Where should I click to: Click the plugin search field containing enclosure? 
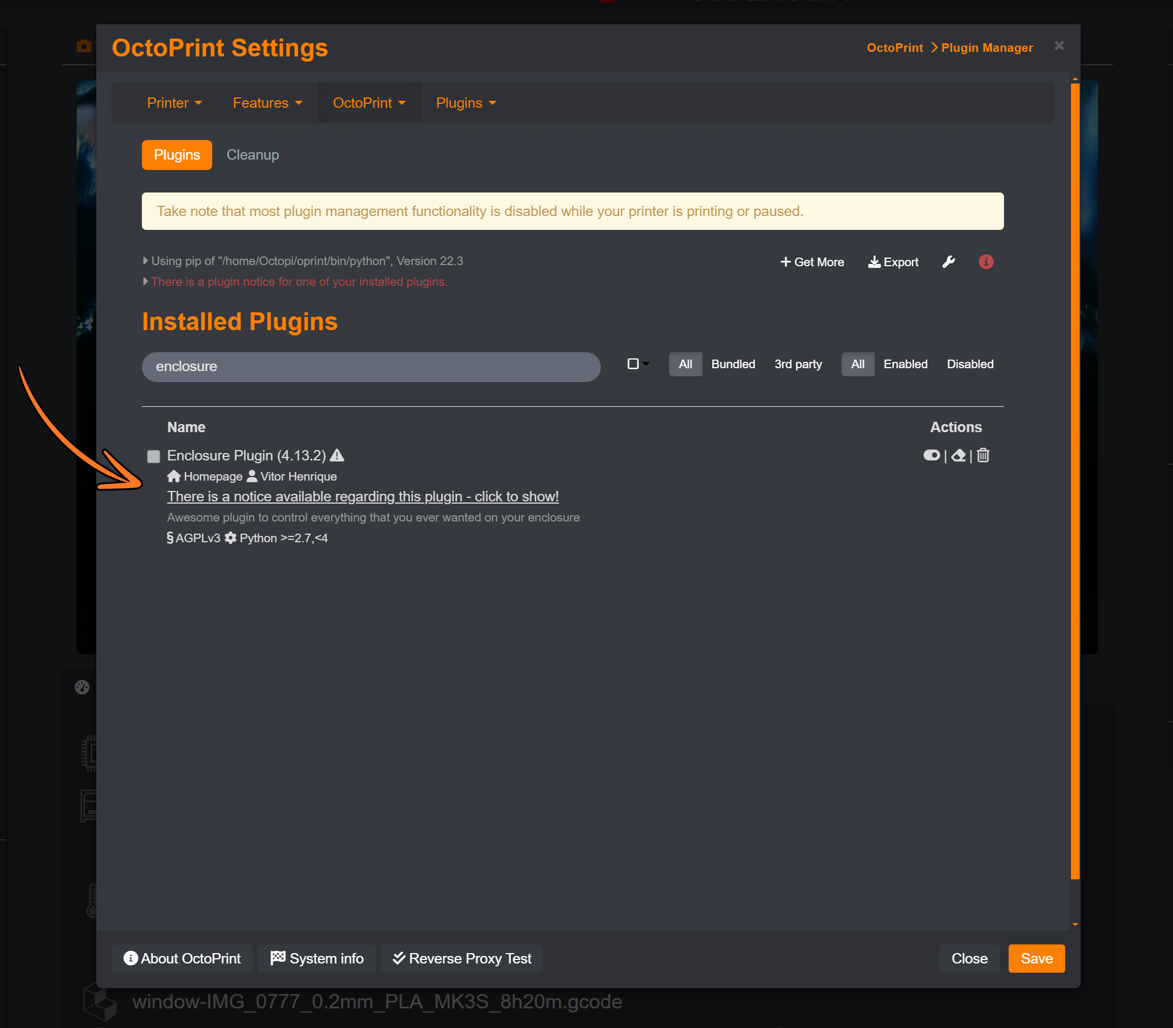(x=371, y=367)
